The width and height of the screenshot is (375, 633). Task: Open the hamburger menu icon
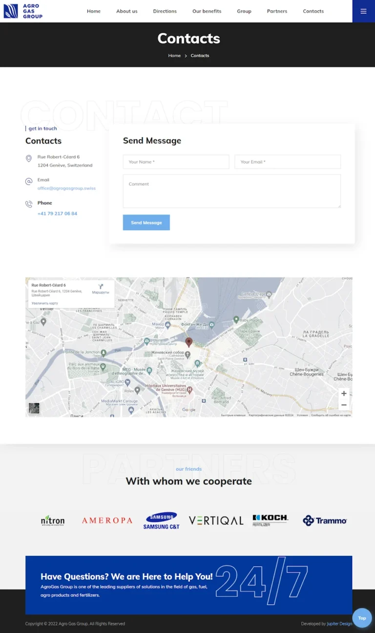363,11
